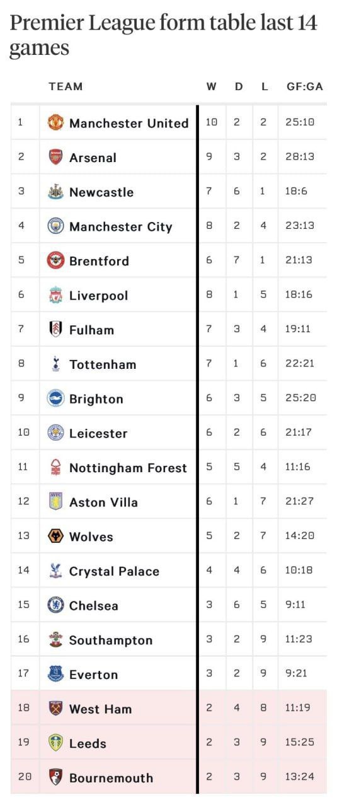This screenshot has width=337, height=807.
Task: Open the Fulham team name link
Action: pyautogui.click(x=92, y=330)
